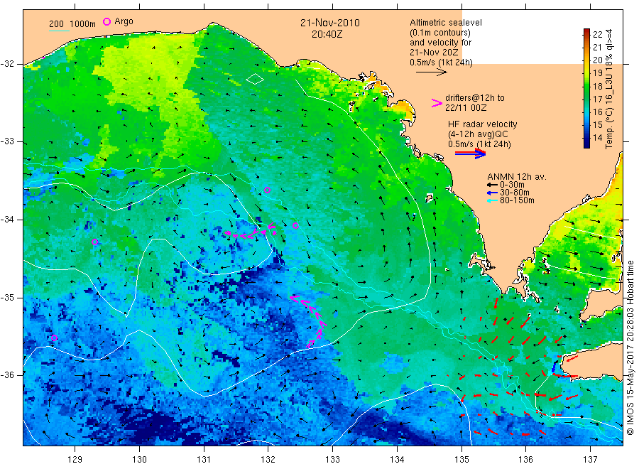639x469 pixels.
Task: Click the -35 latitude axis label
Action: tap(7, 297)
